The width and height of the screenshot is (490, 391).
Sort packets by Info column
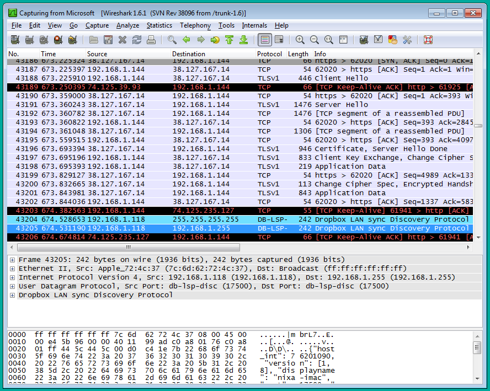click(393, 53)
